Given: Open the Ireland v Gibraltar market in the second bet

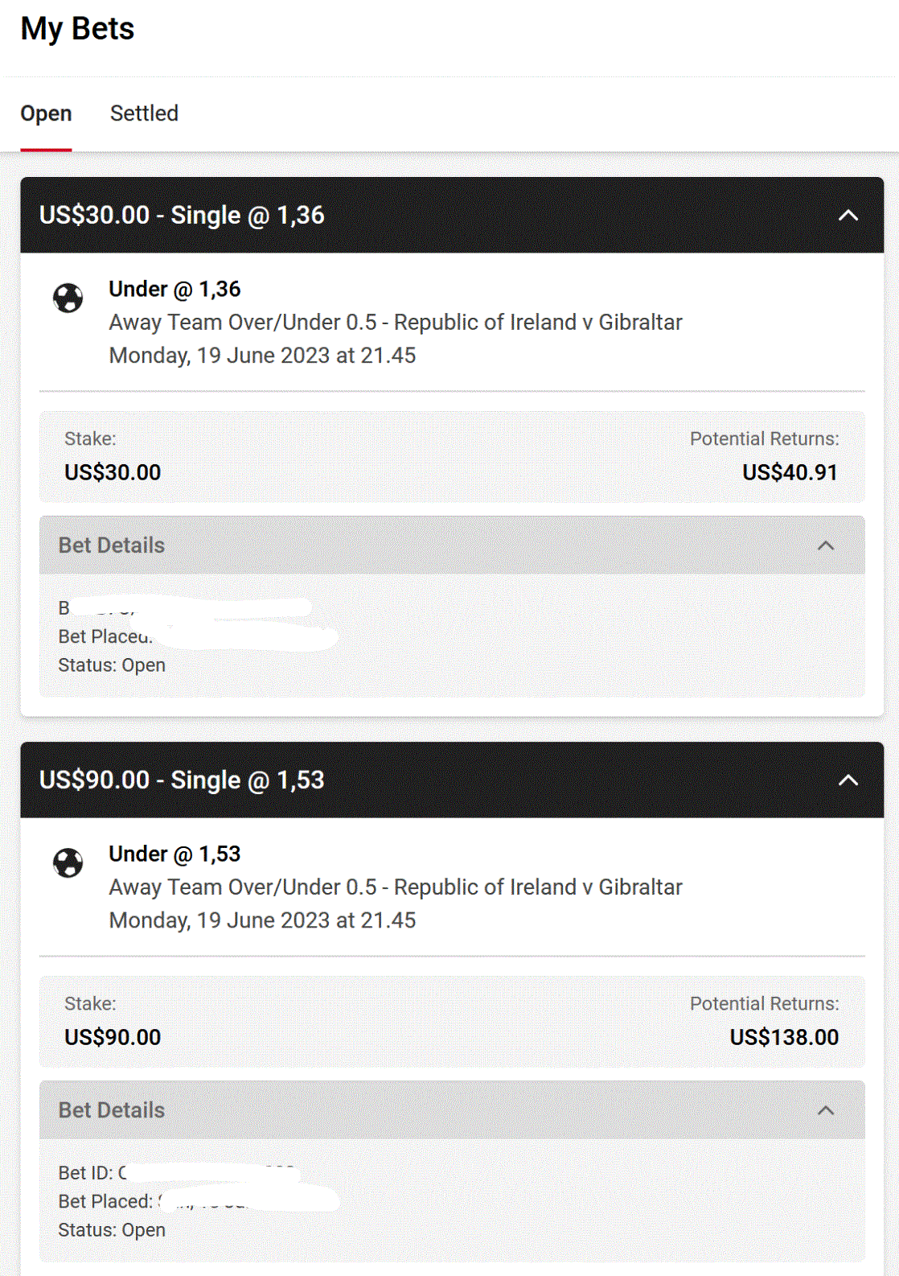Looking at the screenshot, I should tap(396, 887).
